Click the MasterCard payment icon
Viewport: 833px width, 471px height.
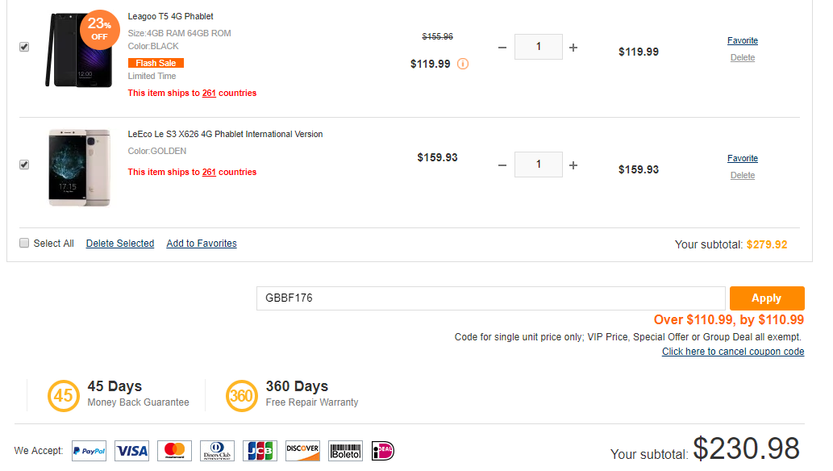tap(175, 451)
